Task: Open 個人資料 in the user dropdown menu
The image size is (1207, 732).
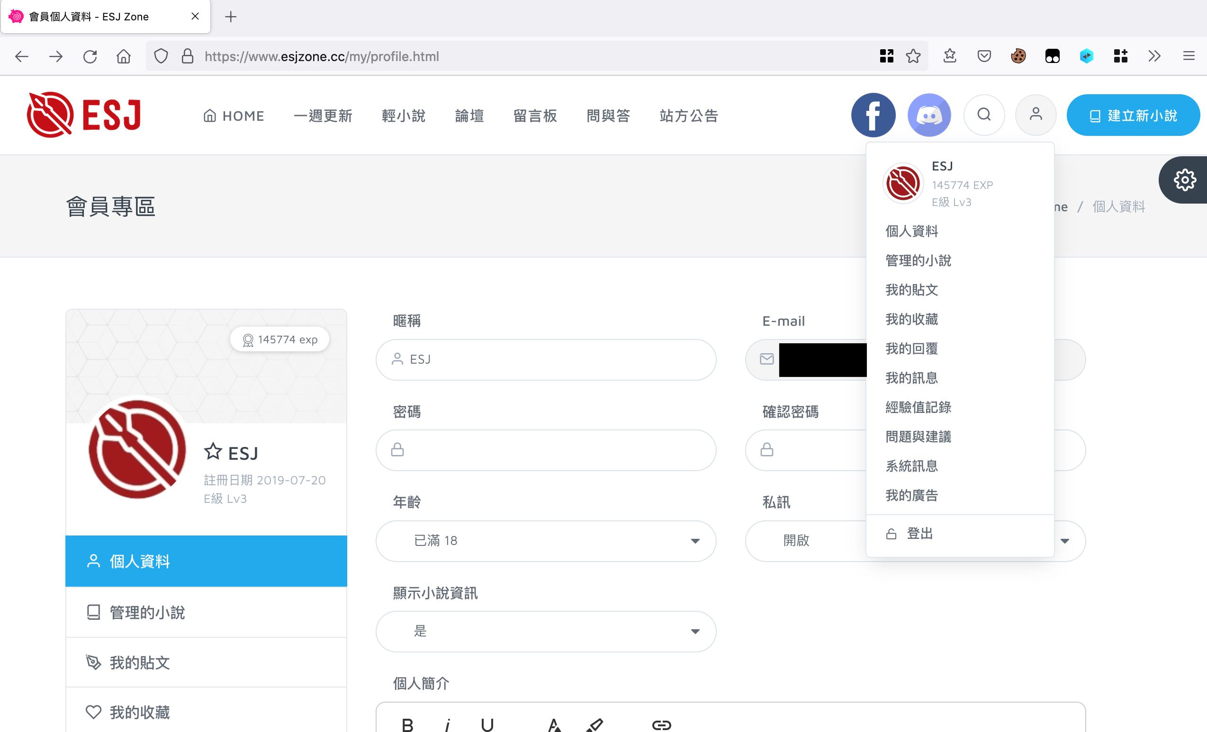Action: pyautogui.click(x=911, y=231)
